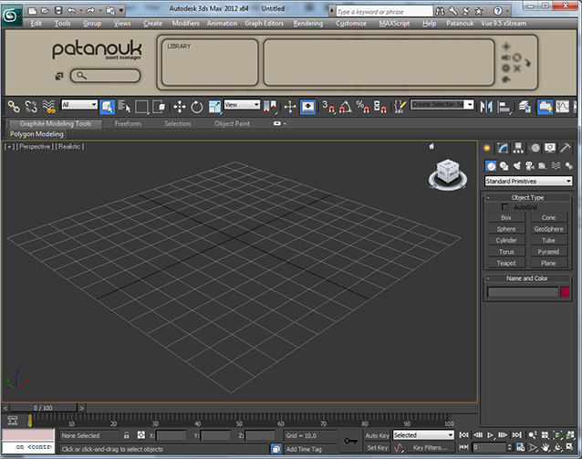Collapse the Name and Color rollout
Viewport: 582px width, 459px height.
tap(527, 278)
